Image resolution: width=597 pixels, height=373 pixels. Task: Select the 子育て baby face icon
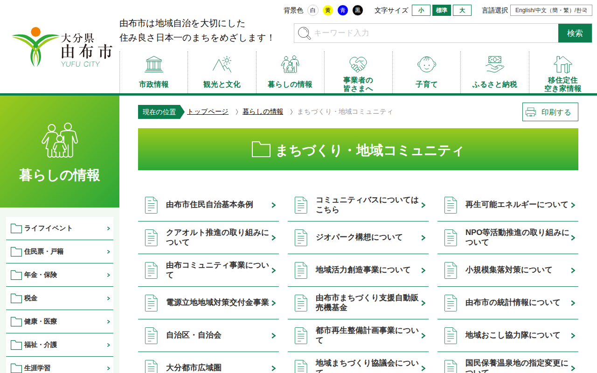point(426,64)
